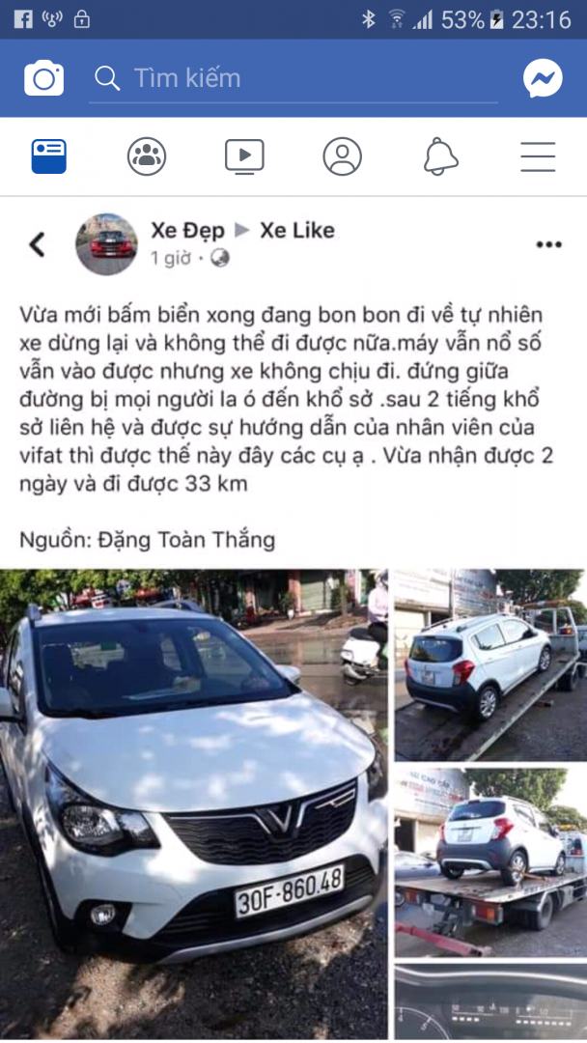Open the camera icon in header
This screenshot has width=587, height=1043.
[43, 78]
